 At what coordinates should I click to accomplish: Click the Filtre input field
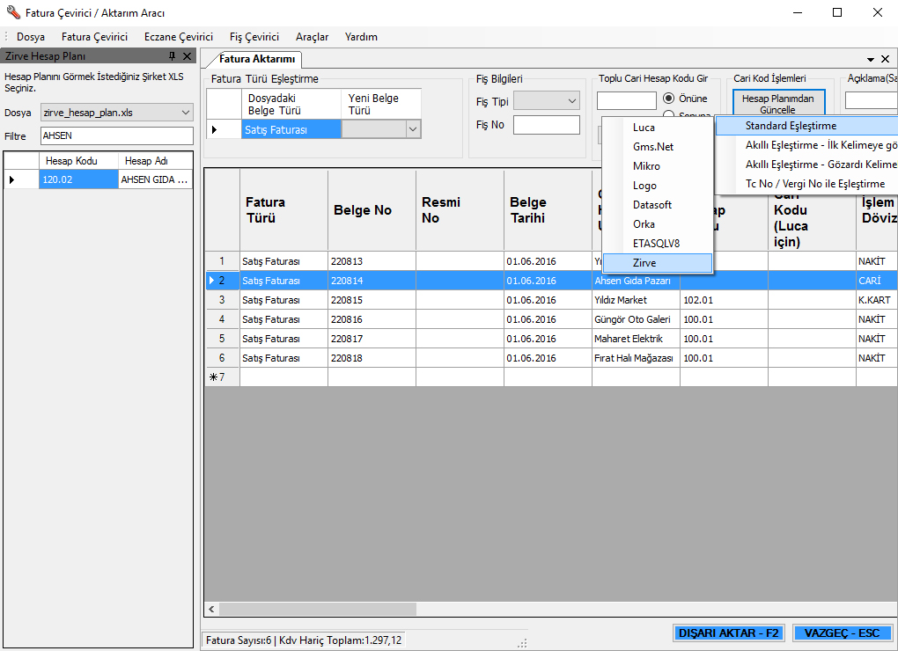(x=117, y=135)
